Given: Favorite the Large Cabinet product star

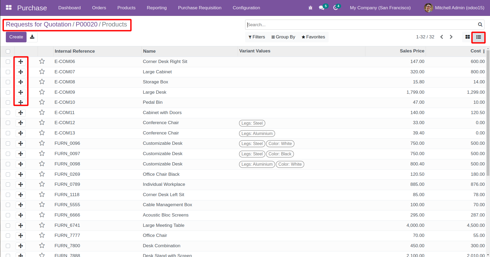Looking at the screenshot, I should 42,72.
